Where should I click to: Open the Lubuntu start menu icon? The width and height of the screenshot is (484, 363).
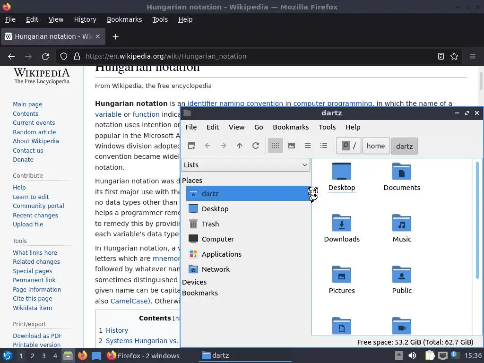tap(8, 355)
